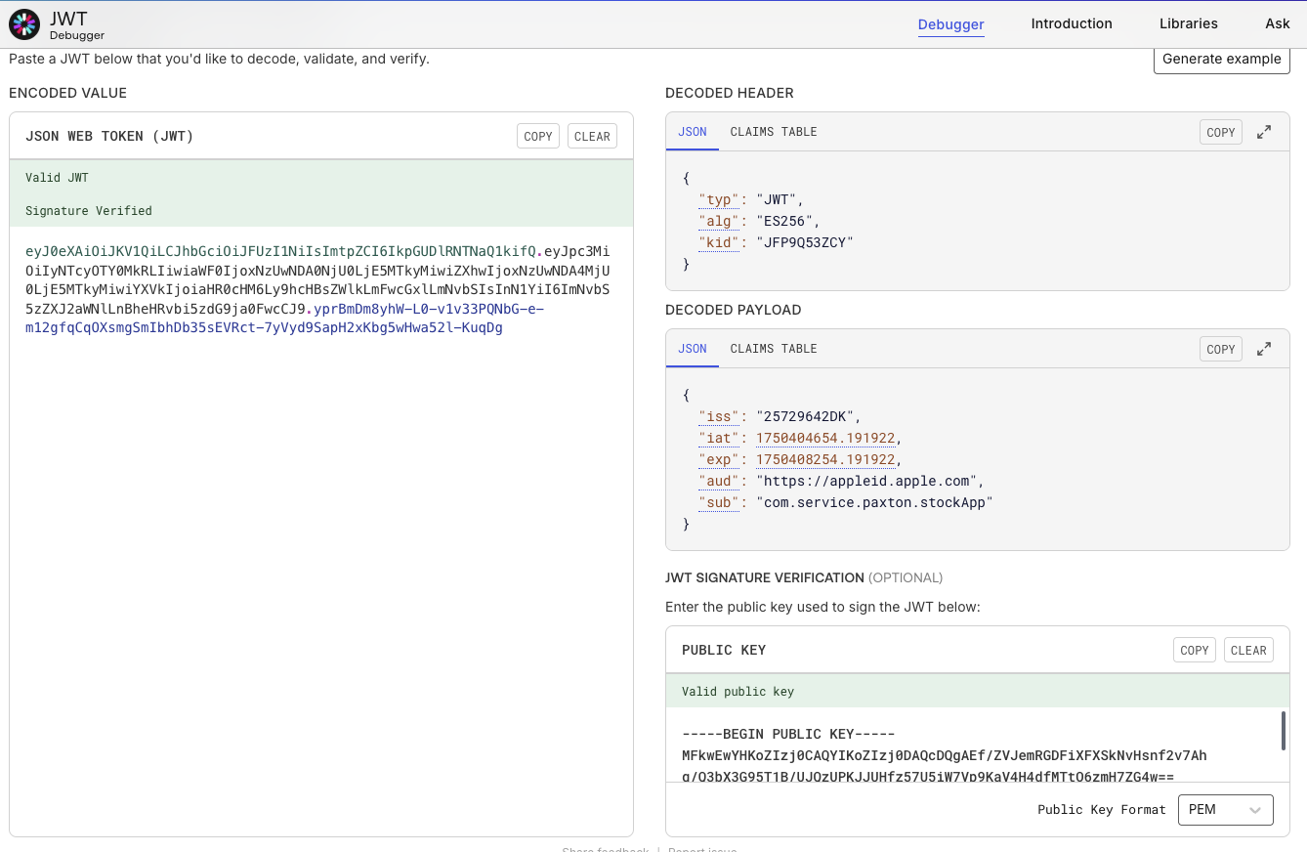Click the "alg" claim in header
Screen dimensions: 1307x852
[720, 221]
